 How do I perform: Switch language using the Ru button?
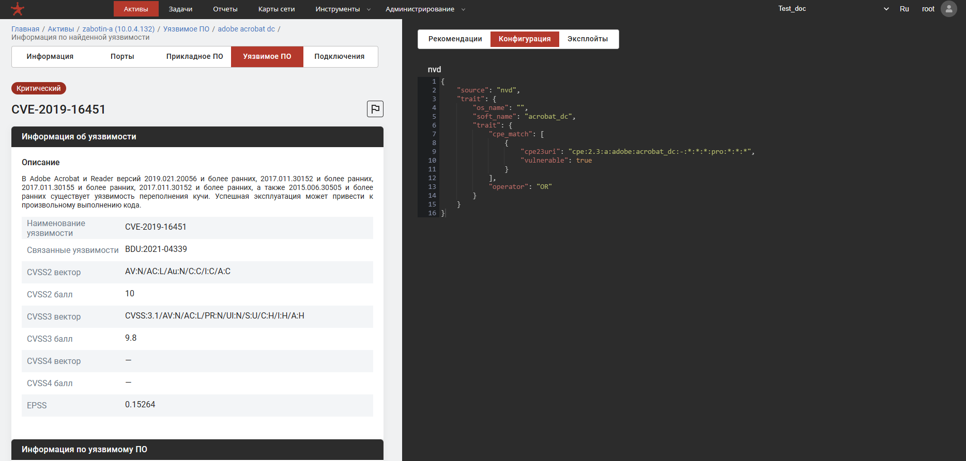pos(904,9)
